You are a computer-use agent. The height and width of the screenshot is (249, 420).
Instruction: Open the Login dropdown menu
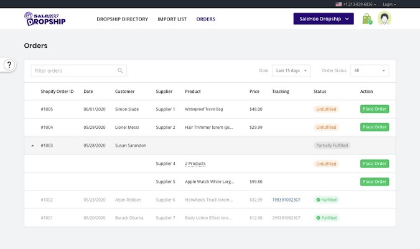coord(389,4)
